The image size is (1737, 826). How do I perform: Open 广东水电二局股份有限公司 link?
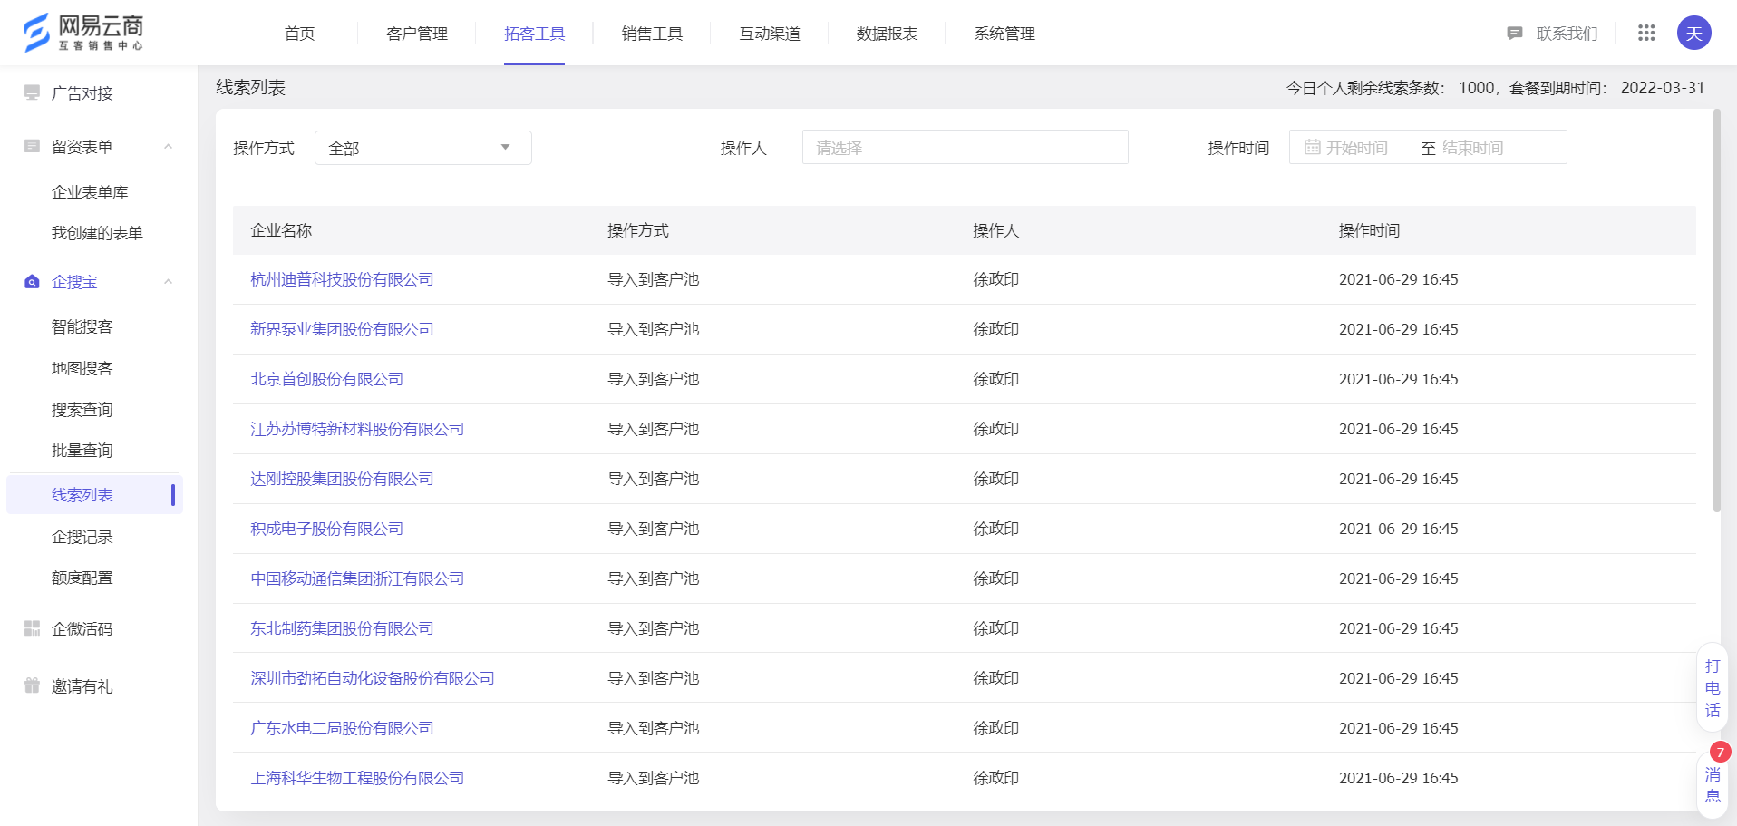(342, 728)
